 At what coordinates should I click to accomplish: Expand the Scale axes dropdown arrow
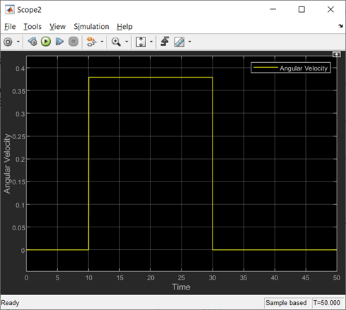tap(151, 42)
